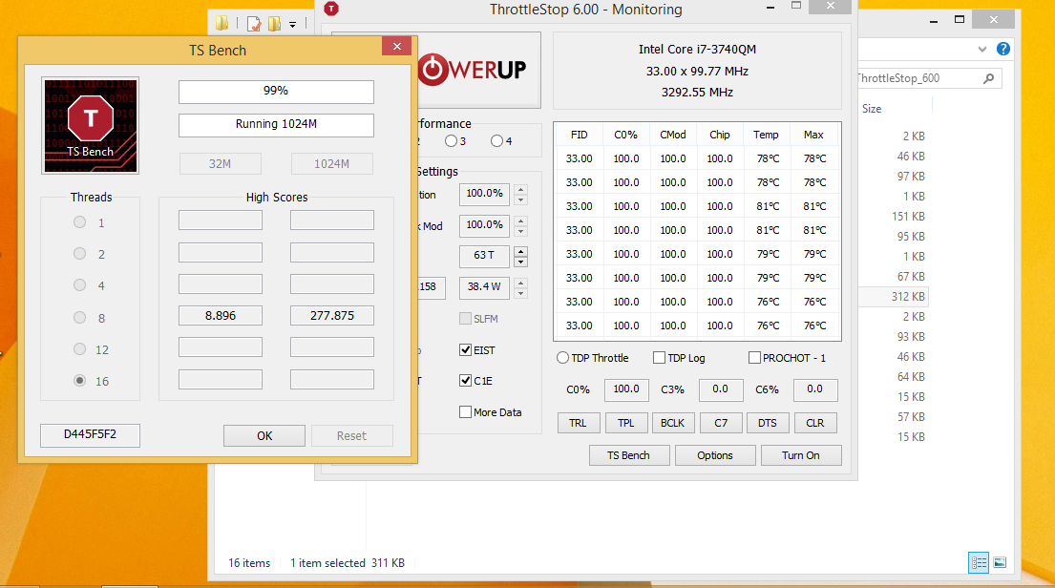Viewport: 1055px width, 588px height.
Task: Decrease the 38.4 W power limit
Action: click(520, 293)
